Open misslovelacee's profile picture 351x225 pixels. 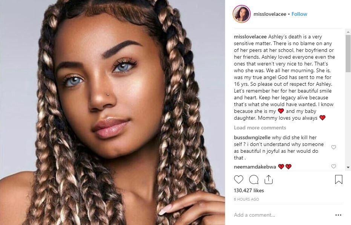click(242, 14)
